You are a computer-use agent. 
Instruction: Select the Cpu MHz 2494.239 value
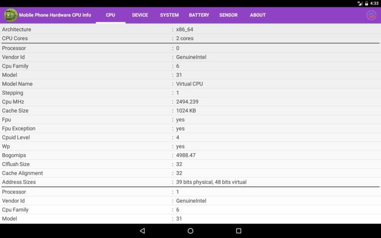click(x=187, y=102)
